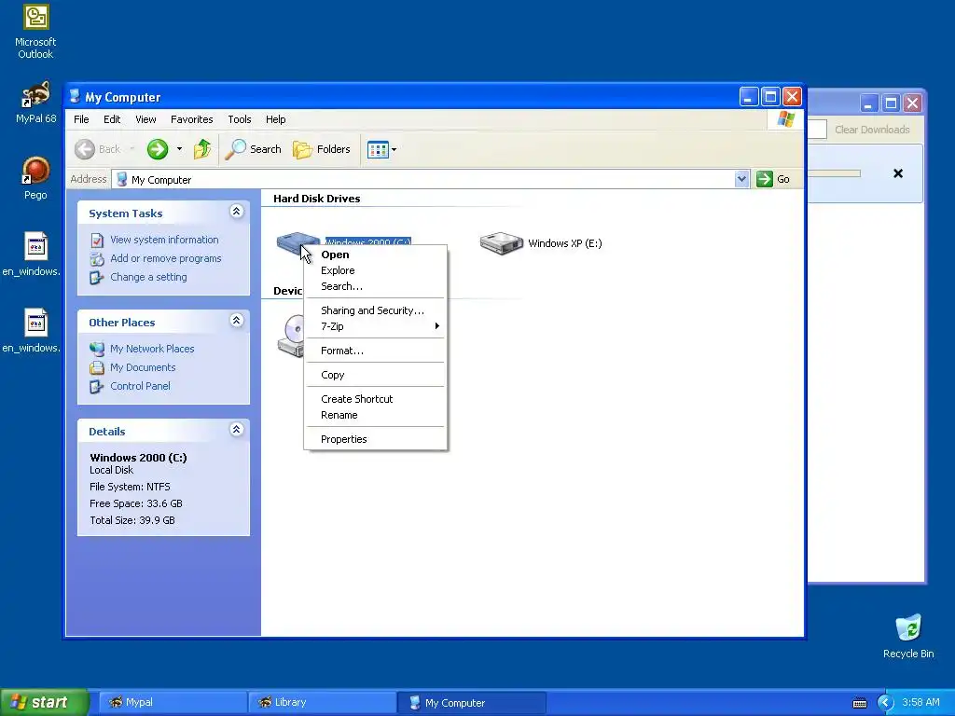Click the green Forward arrow button

tap(157, 149)
